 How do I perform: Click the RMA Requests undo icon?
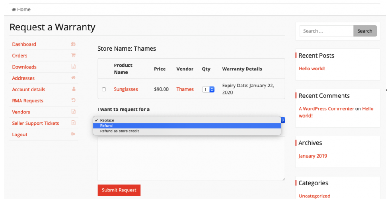[x=73, y=101]
